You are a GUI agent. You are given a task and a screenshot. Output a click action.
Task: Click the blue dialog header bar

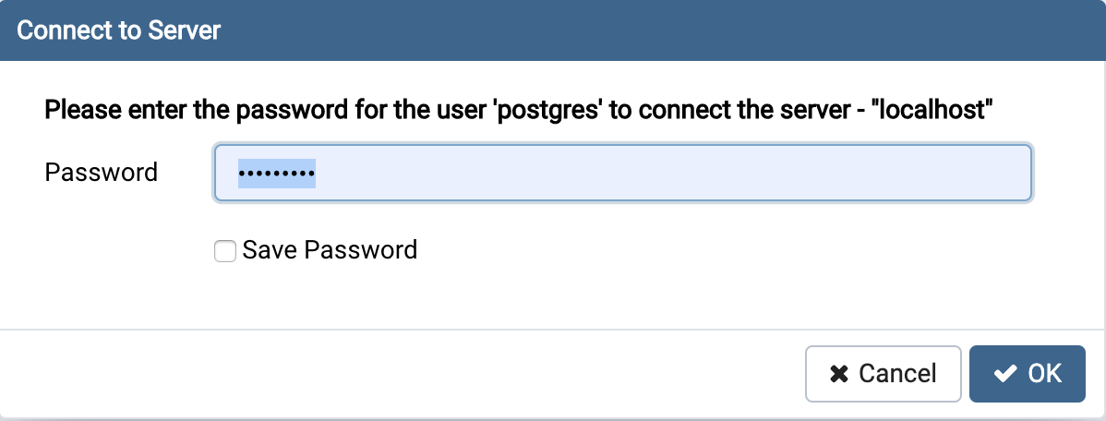coord(646,30)
